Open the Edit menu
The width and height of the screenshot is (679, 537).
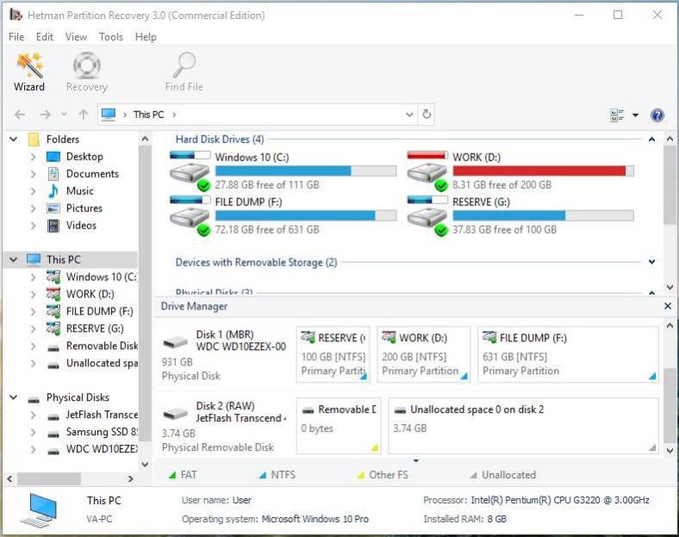(x=45, y=37)
